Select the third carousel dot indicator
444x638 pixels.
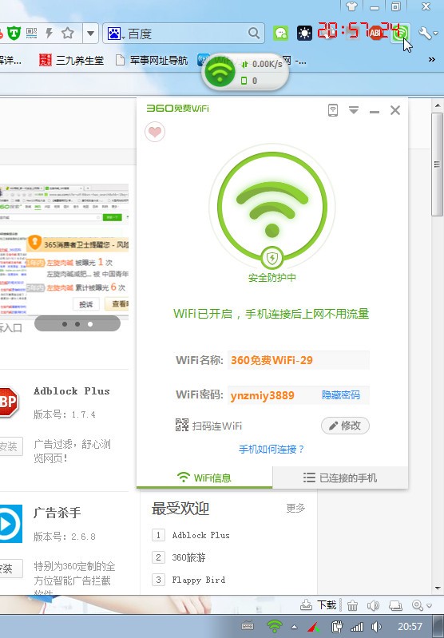90,324
